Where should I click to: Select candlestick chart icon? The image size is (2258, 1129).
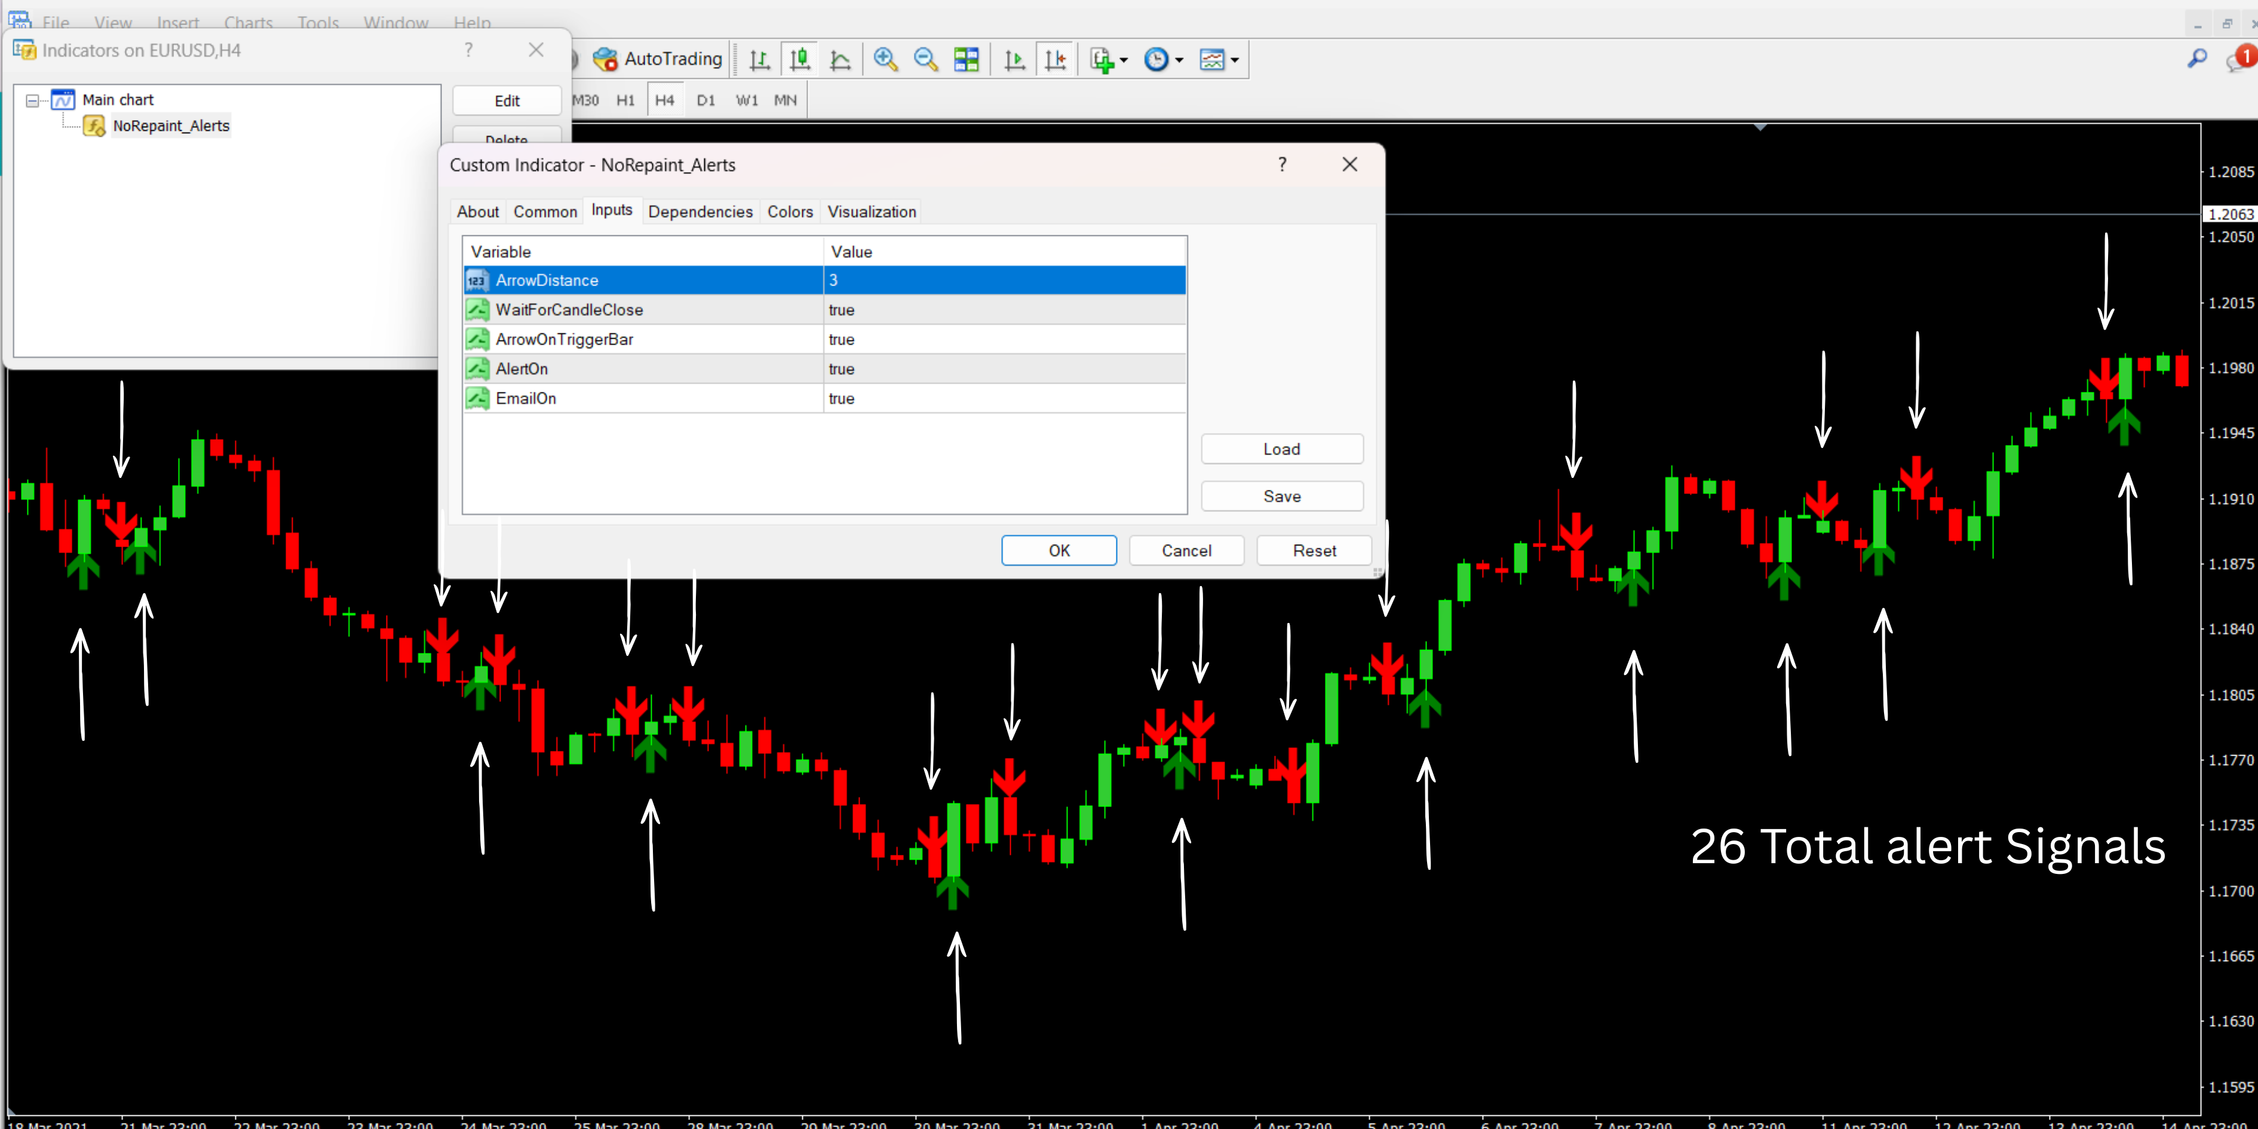[799, 60]
